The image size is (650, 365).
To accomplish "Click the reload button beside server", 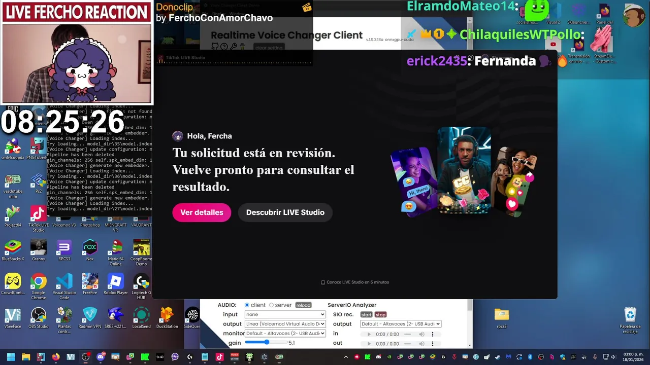I will 303,305.
